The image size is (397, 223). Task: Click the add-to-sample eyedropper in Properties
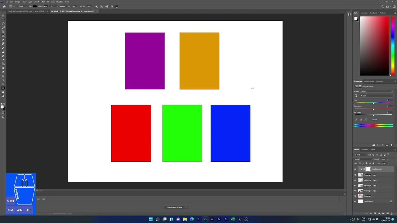coord(361,120)
